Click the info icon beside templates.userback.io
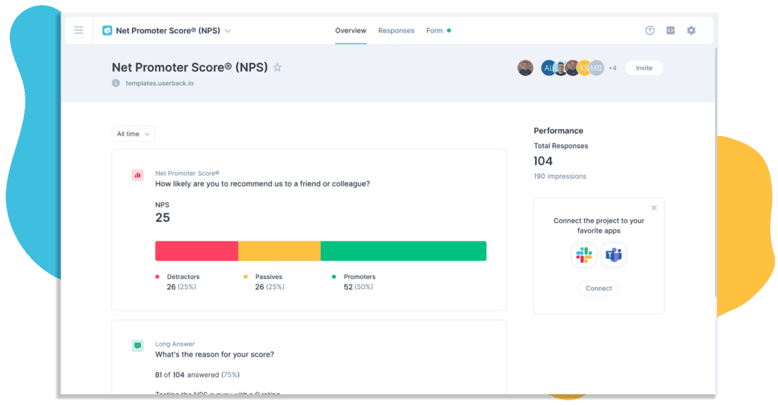Screen dimensions: 778x405 click(116, 83)
